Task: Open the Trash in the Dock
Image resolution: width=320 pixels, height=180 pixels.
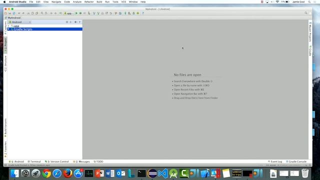Action: pos(305,173)
